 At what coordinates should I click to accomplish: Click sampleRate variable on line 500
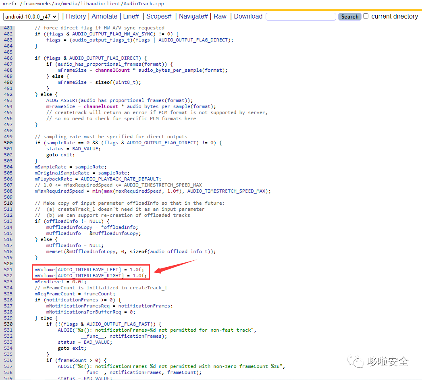(x=60, y=143)
